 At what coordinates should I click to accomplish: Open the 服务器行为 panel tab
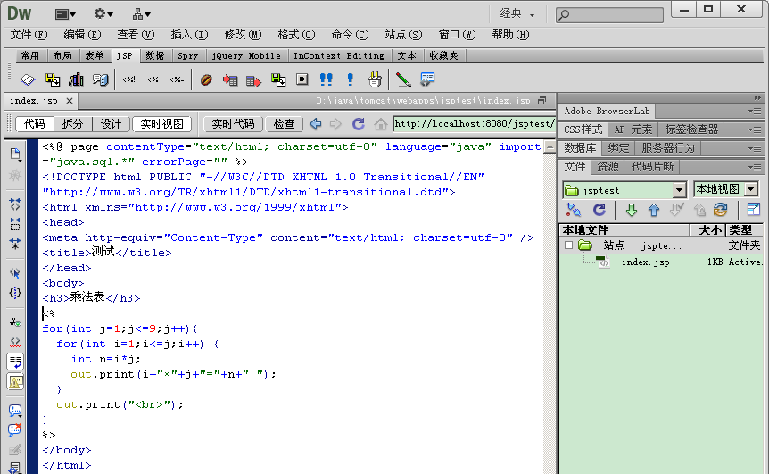668,148
